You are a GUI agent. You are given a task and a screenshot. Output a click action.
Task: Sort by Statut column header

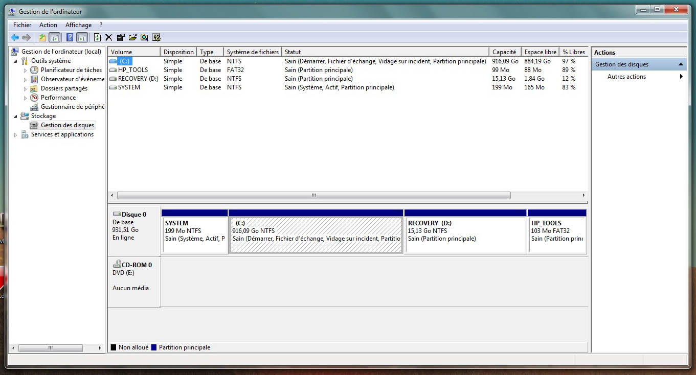(385, 52)
